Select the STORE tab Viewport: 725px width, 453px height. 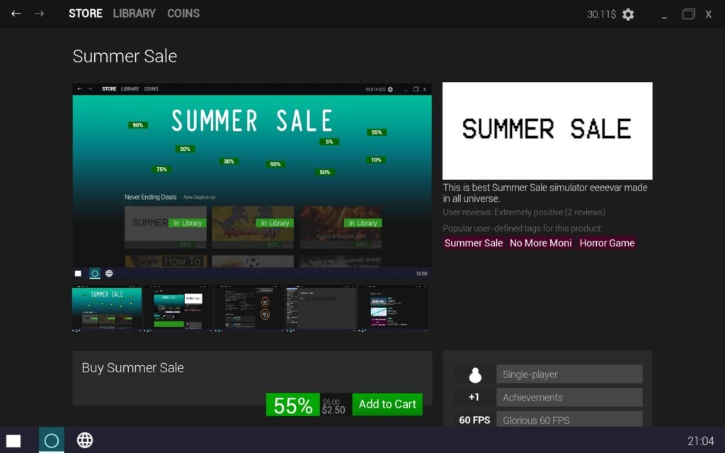(x=86, y=13)
